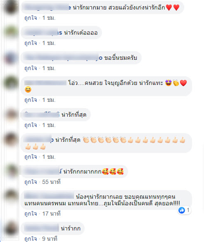This screenshot has height=242, width=204.
Task: Click ถูกใจ under the starry-eyed emoji comment
Action: [x=31, y=100]
